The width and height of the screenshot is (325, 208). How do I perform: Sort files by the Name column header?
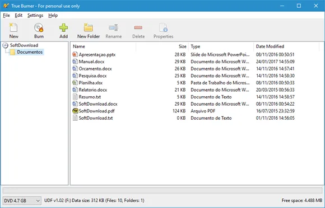coord(104,46)
